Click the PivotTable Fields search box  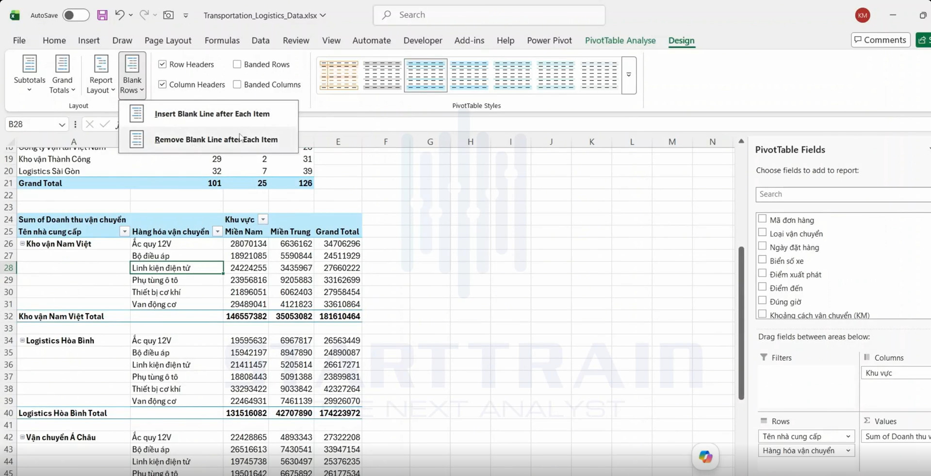click(x=843, y=194)
